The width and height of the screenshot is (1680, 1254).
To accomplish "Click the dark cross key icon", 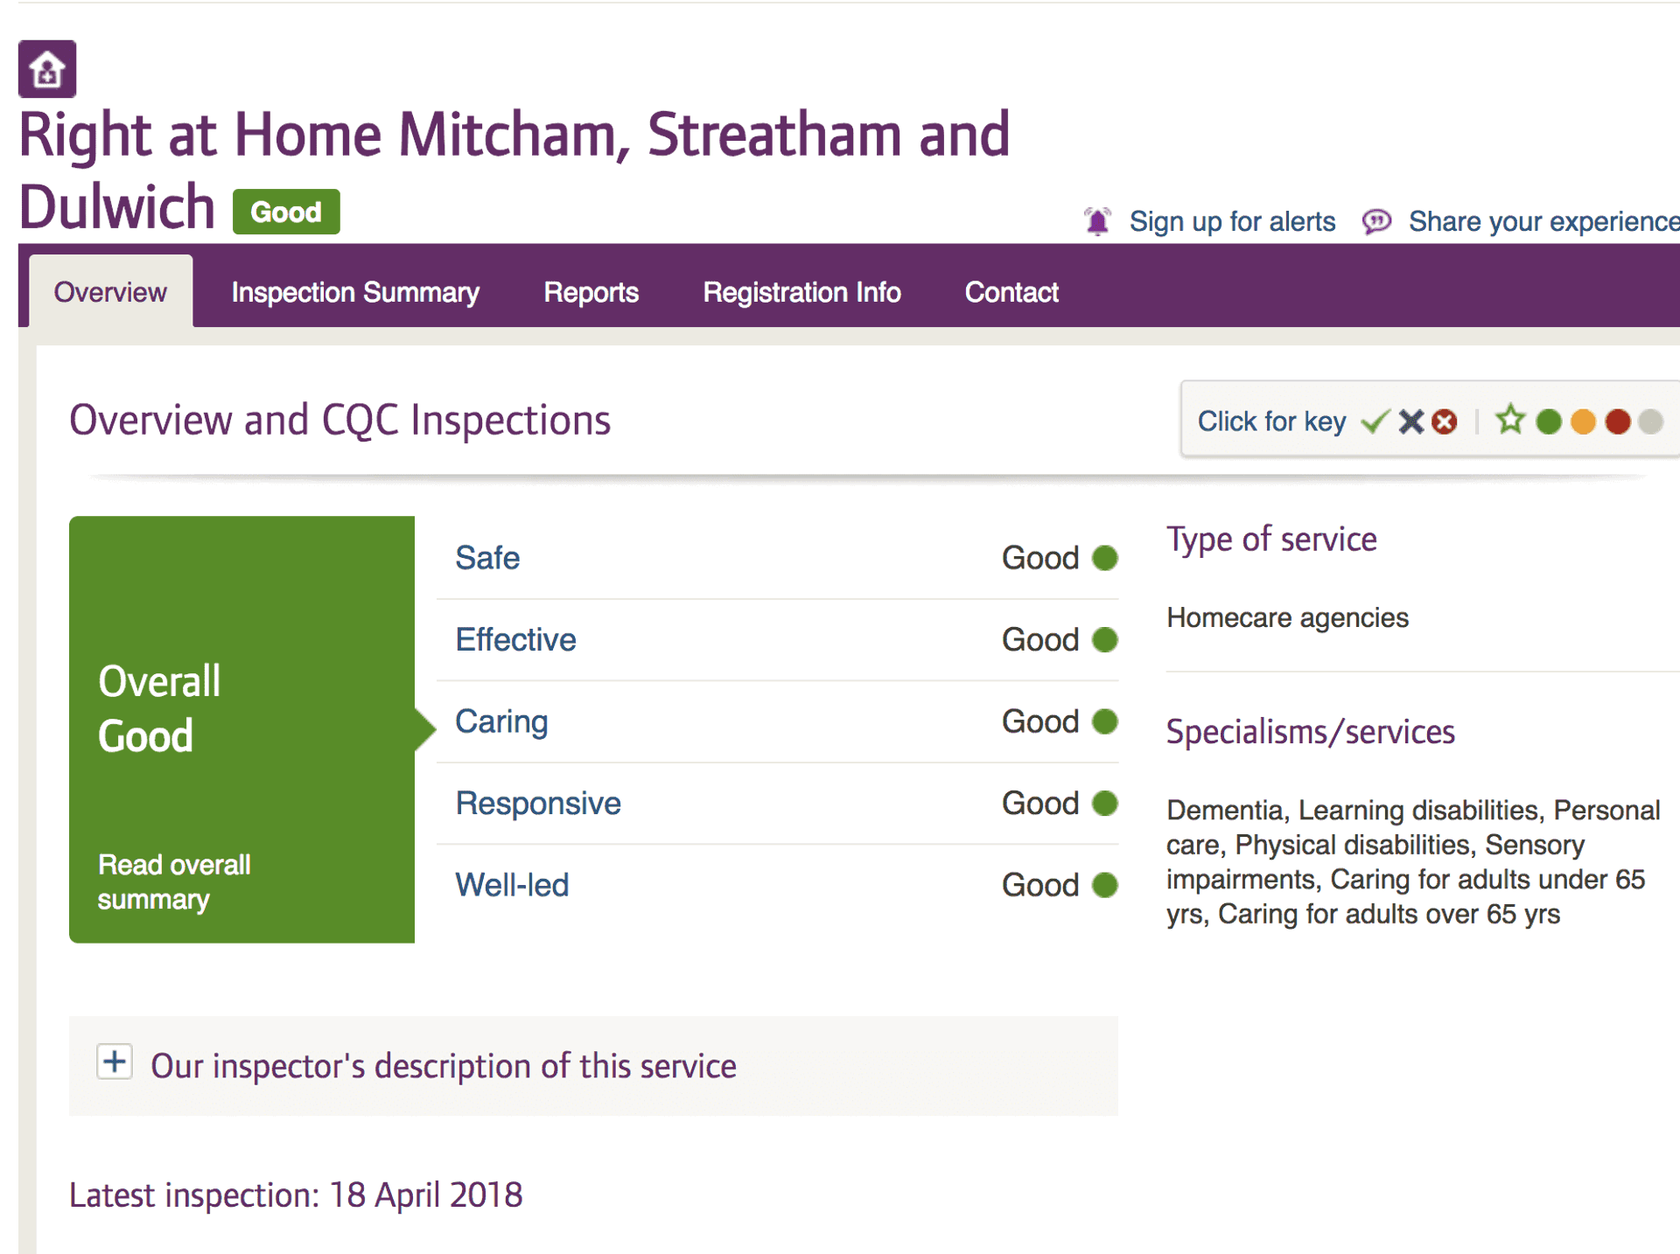I will 1410,422.
